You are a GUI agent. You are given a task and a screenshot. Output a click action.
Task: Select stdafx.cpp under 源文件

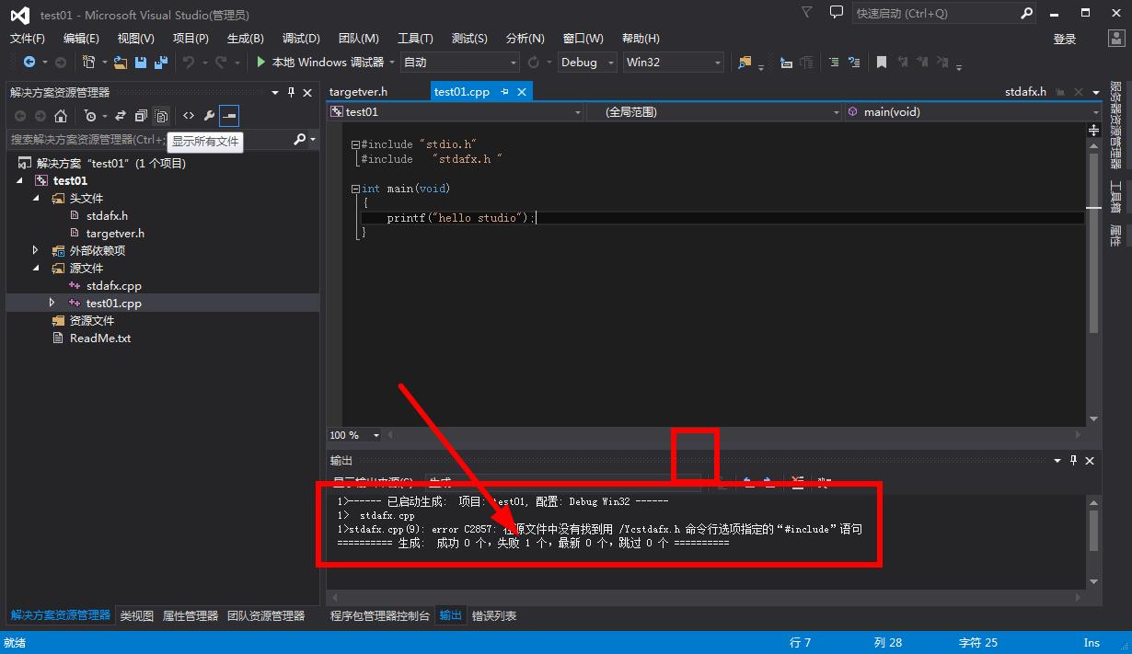coord(115,285)
